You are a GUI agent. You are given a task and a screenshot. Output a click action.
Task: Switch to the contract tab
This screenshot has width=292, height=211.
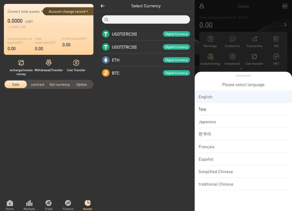click(38, 84)
